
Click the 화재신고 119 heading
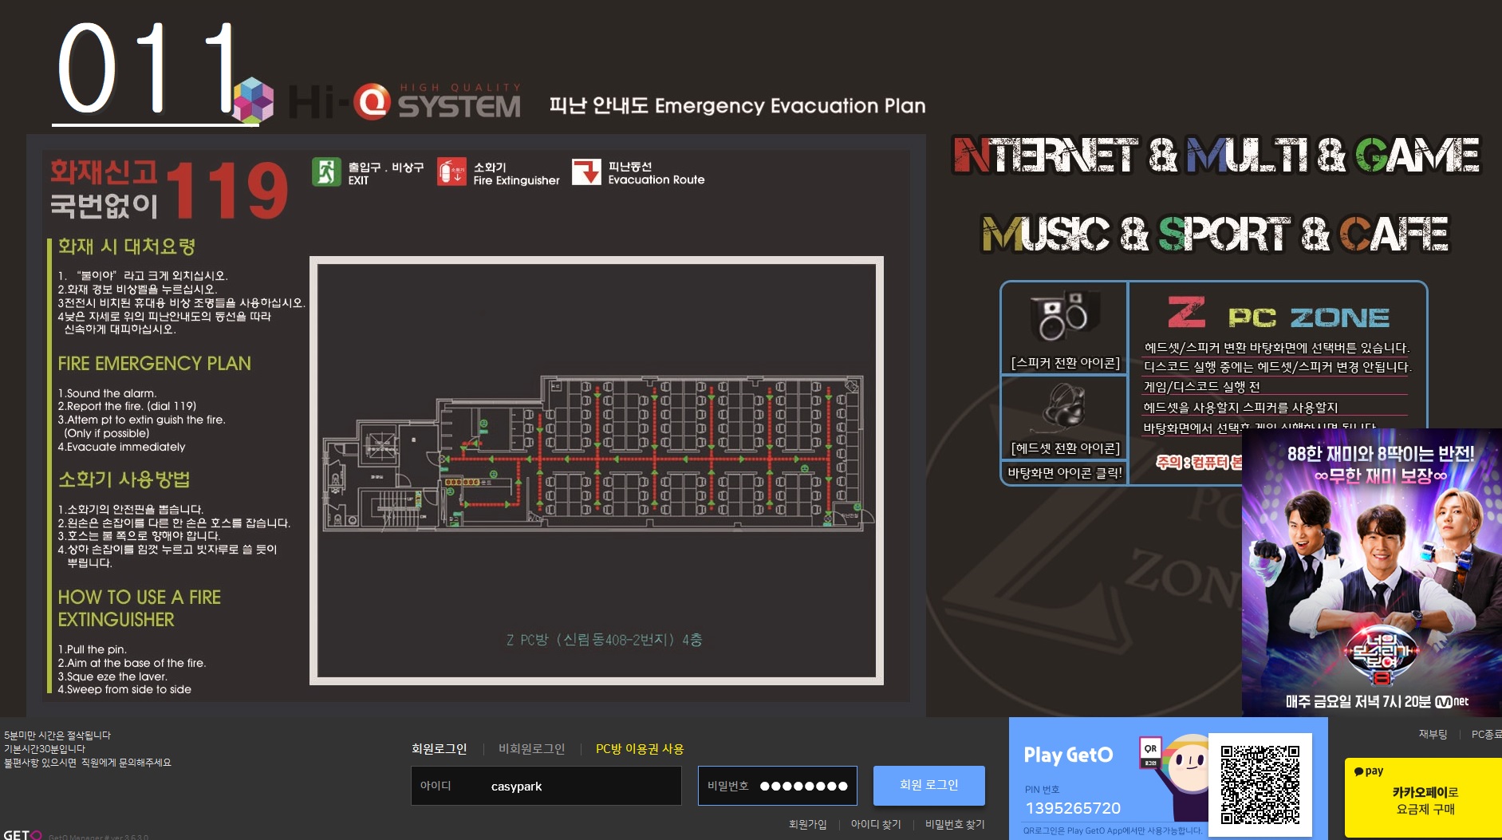pyautogui.click(x=169, y=189)
